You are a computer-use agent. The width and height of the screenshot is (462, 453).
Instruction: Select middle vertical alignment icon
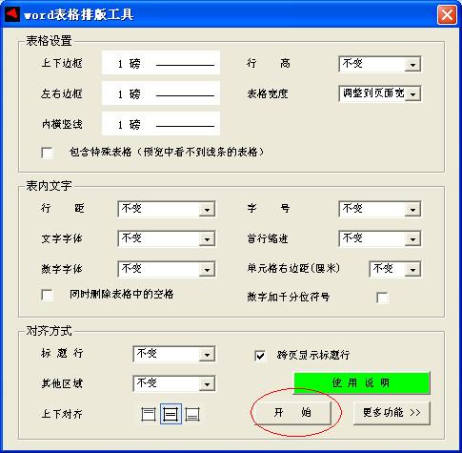171,414
